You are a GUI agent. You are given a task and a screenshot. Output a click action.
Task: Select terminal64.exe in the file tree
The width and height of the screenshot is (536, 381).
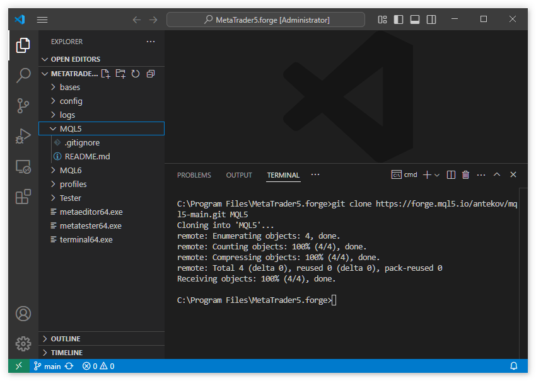(102, 240)
